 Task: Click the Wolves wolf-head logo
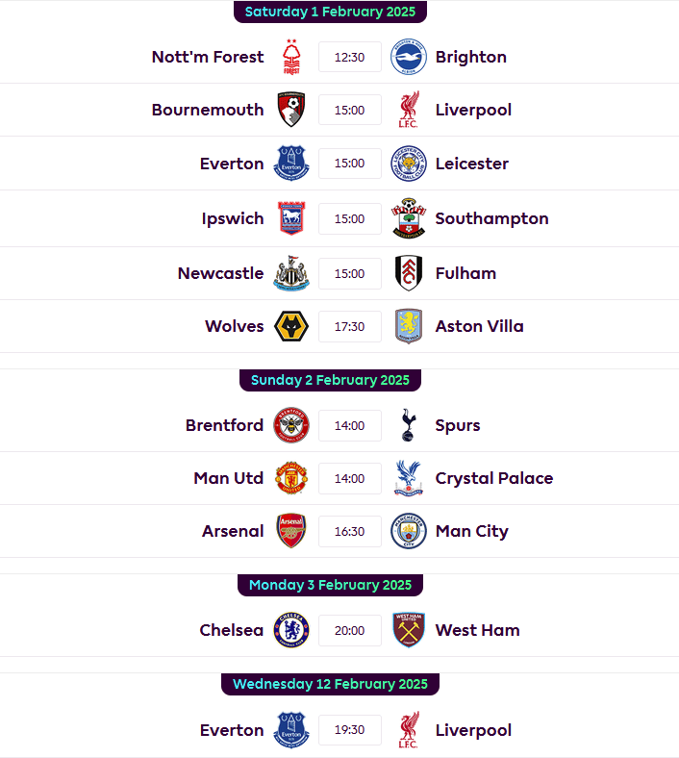(291, 326)
